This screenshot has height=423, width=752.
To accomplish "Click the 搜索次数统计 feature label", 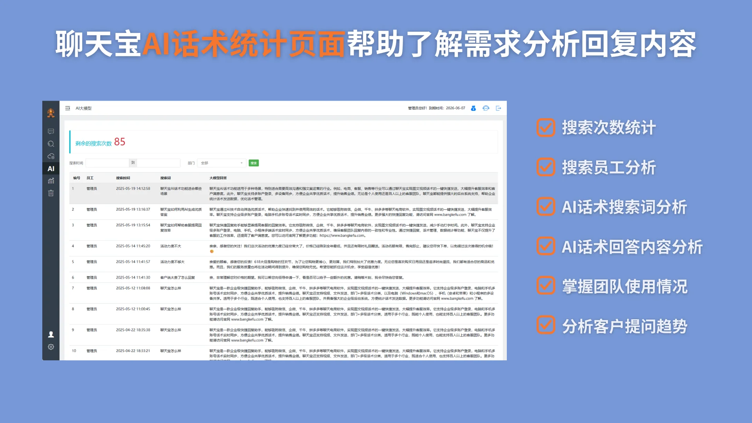I will pyautogui.click(x=609, y=128).
